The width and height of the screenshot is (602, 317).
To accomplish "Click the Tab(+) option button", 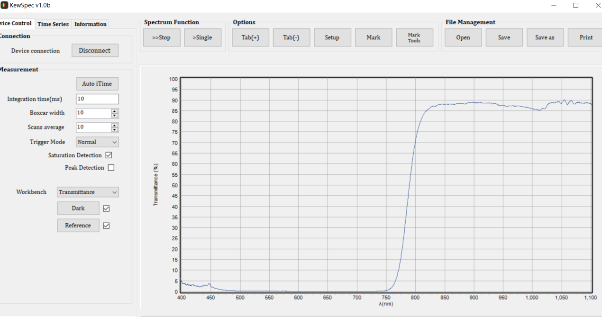I will coord(250,38).
